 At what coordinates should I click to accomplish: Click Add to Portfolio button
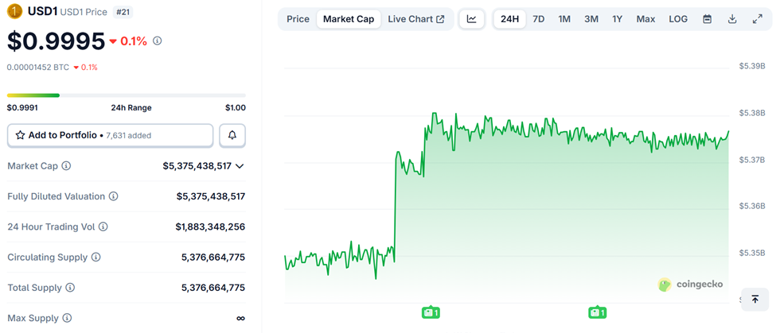[x=111, y=135]
